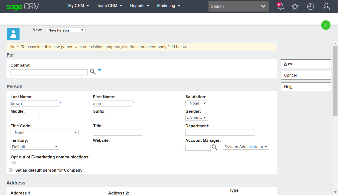This screenshot has height=195, width=338.
Task: Check Set as default person for Company
Action: pyautogui.click(x=11, y=170)
